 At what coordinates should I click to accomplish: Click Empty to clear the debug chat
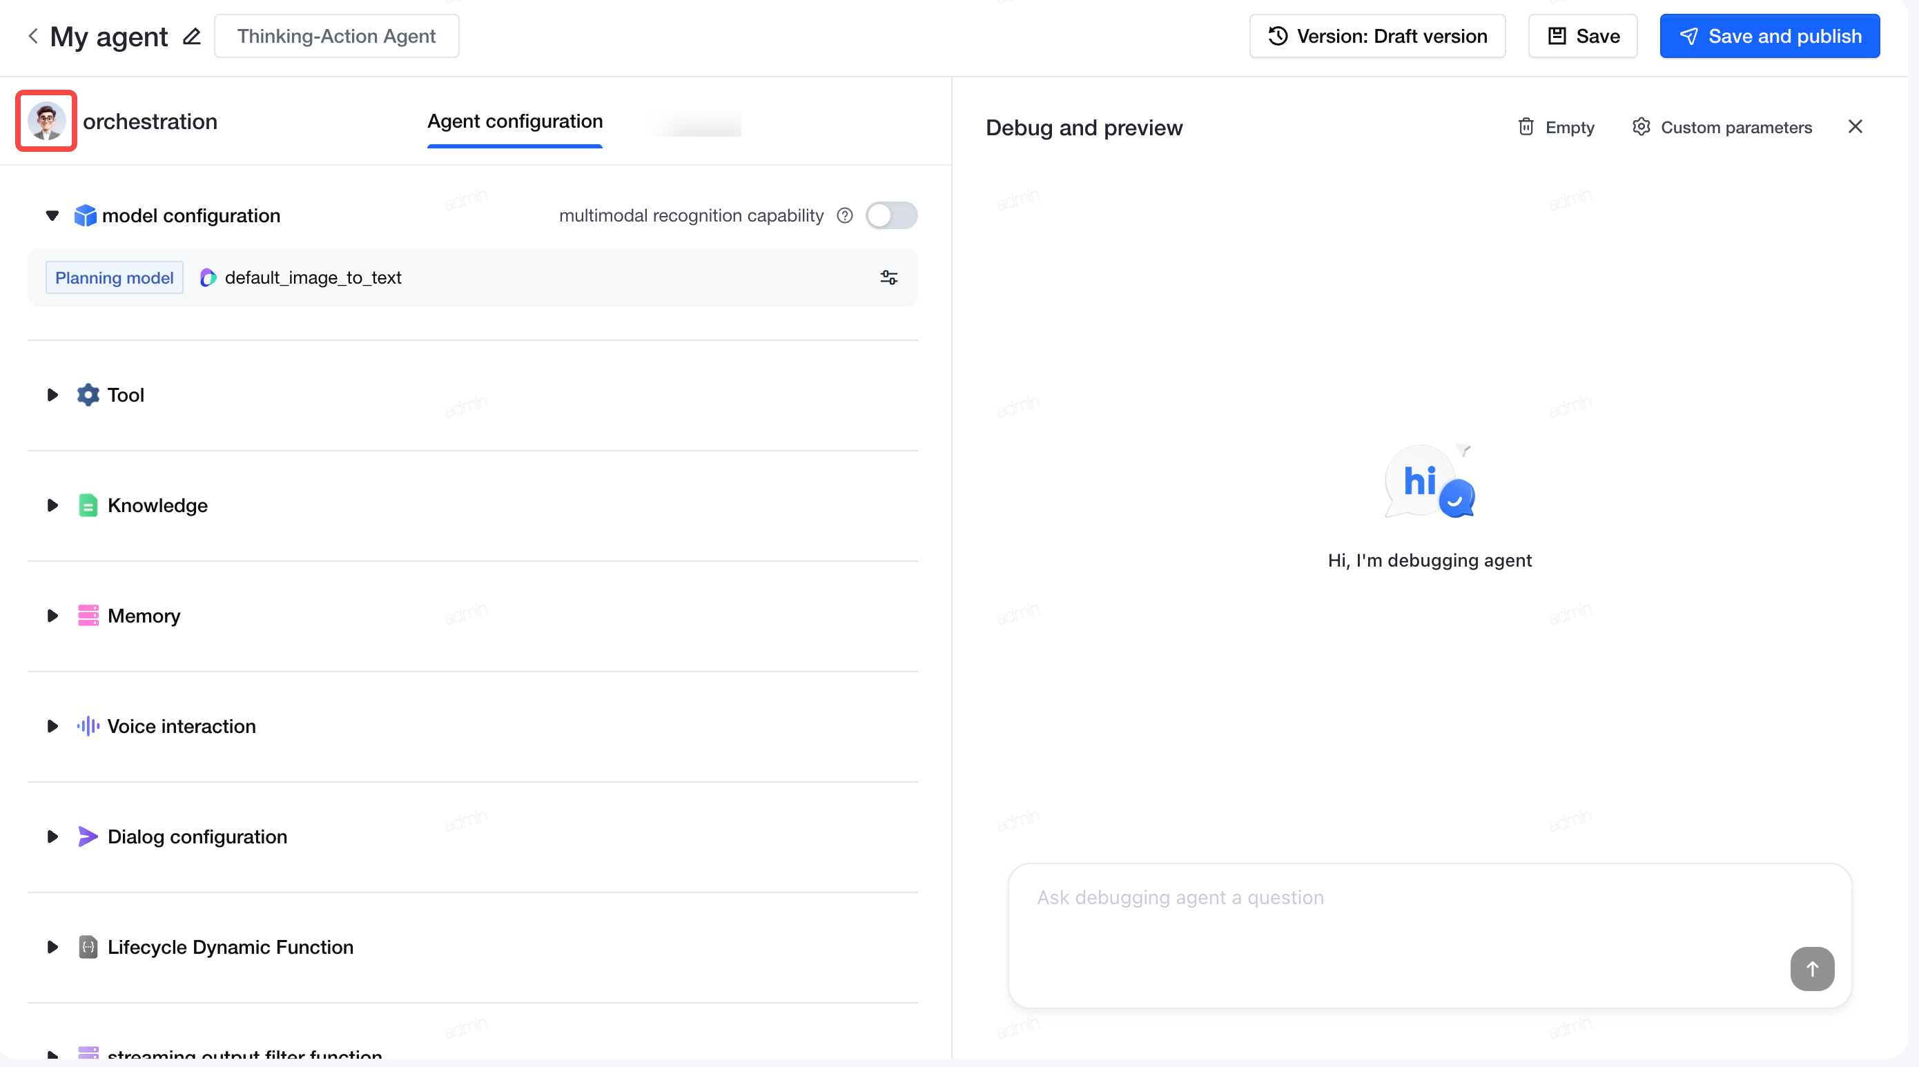point(1555,127)
